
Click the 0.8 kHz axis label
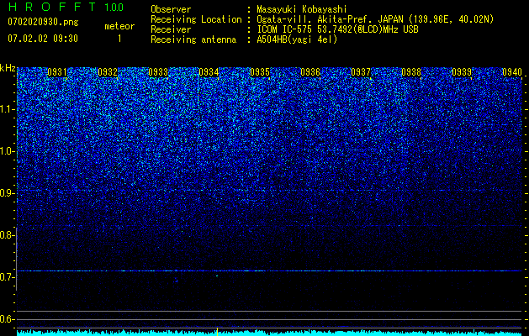[x=8, y=235]
